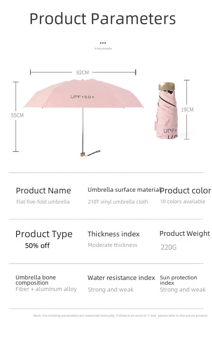Click the 19CM folded length label
The image size is (212, 343).
187,109
